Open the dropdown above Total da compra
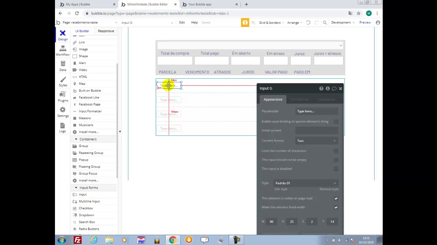This screenshot has width=437, height=245. 250,46
